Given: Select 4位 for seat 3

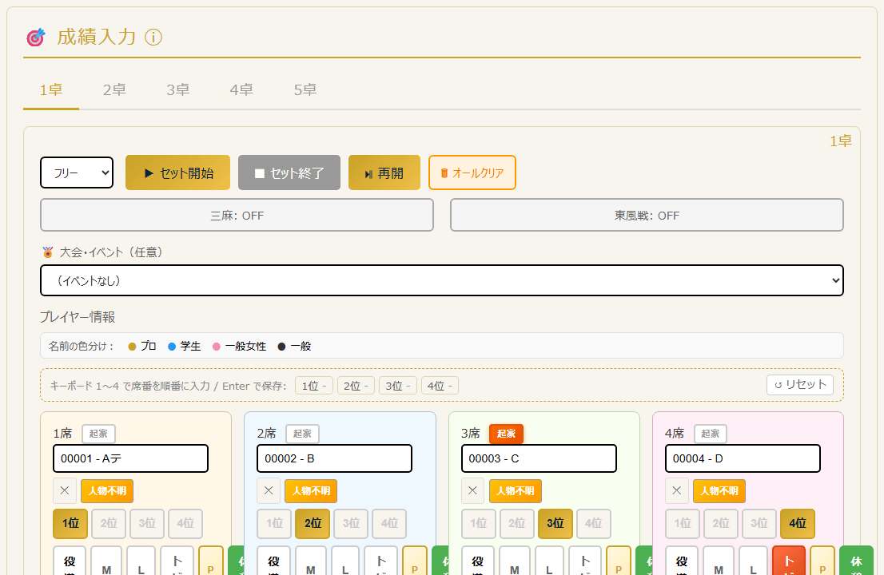Looking at the screenshot, I should pos(594,524).
